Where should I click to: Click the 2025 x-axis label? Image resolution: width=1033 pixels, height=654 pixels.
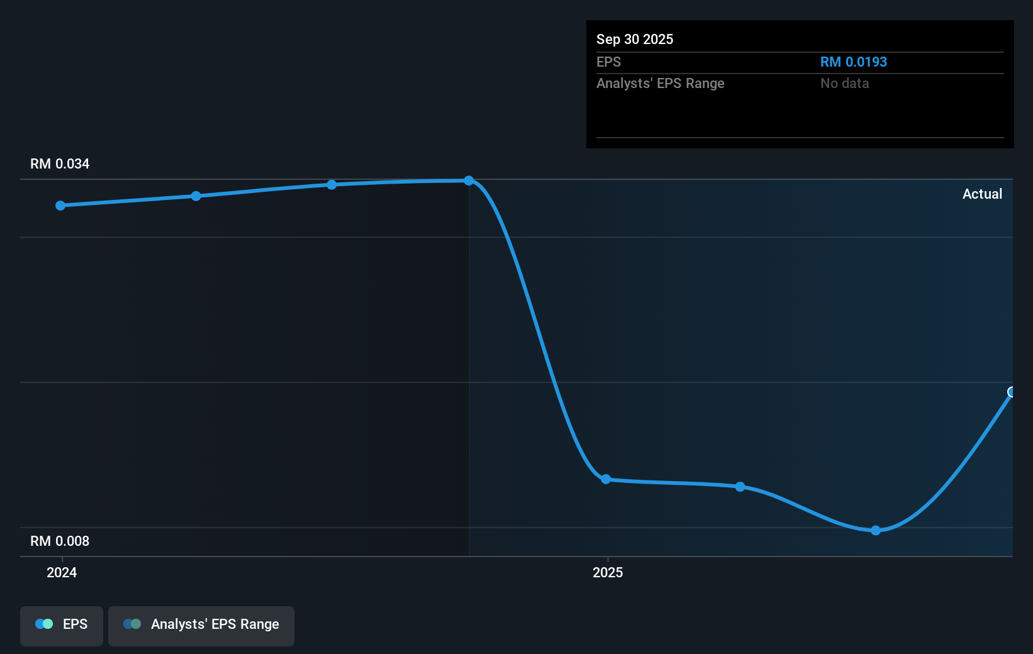pyautogui.click(x=608, y=572)
